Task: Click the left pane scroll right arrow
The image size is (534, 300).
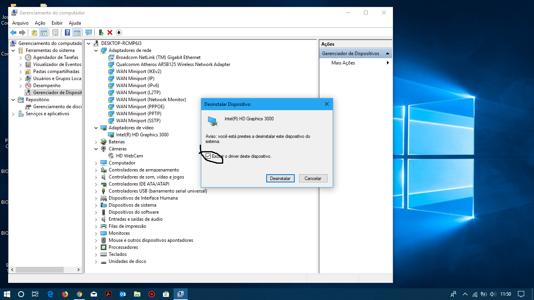Action: coord(79,270)
